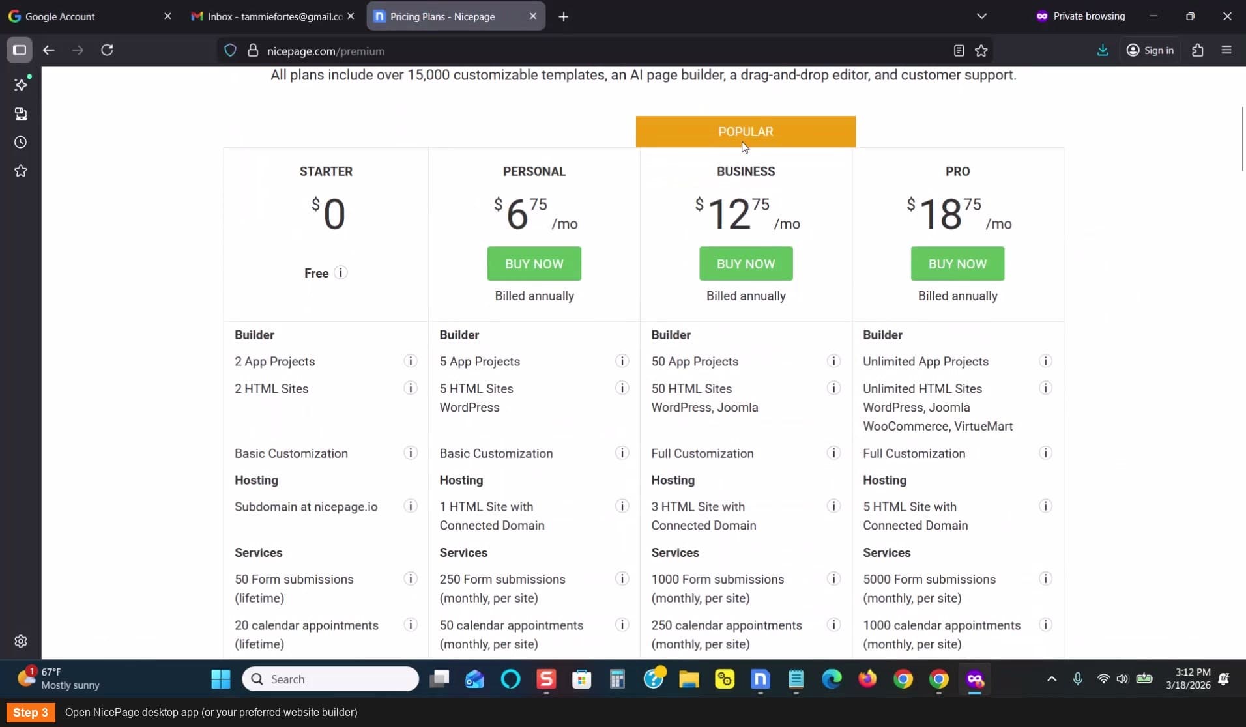
Task: Open the history sidebar clock icon
Action: (21, 142)
